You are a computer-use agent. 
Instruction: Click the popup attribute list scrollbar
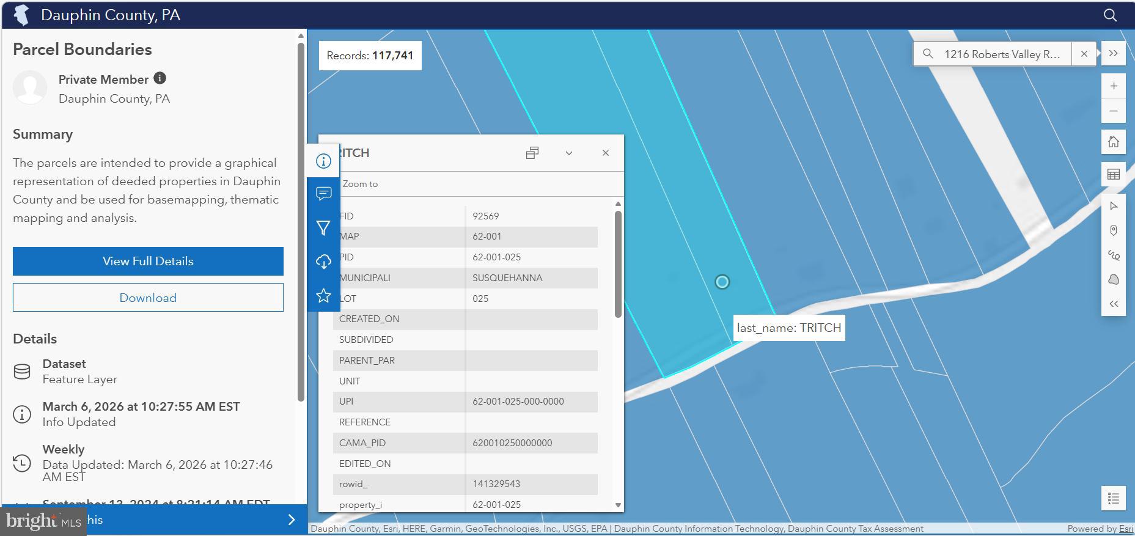(x=618, y=263)
